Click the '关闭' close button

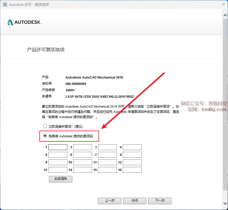tap(135, 201)
